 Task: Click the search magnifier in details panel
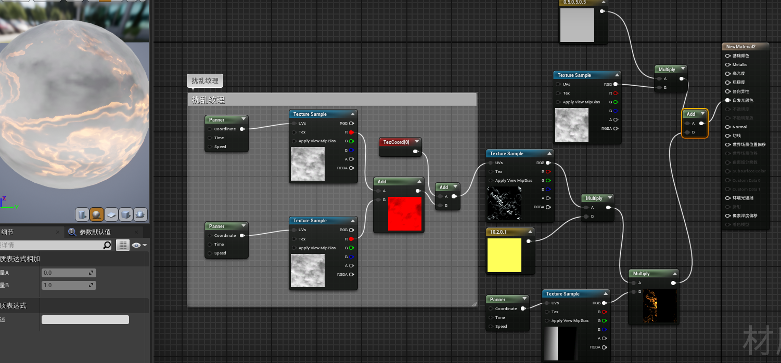(107, 245)
